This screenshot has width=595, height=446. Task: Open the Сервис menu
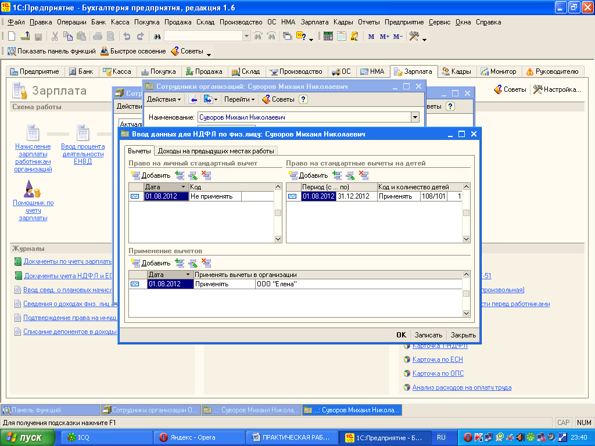[439, 22]
